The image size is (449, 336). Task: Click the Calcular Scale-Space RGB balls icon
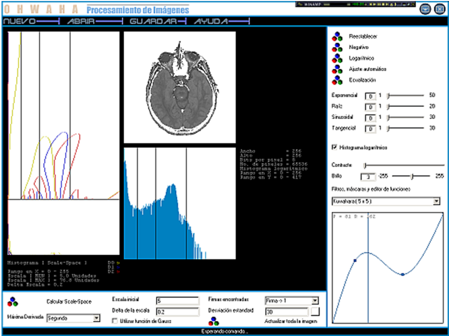coord(13,302)
